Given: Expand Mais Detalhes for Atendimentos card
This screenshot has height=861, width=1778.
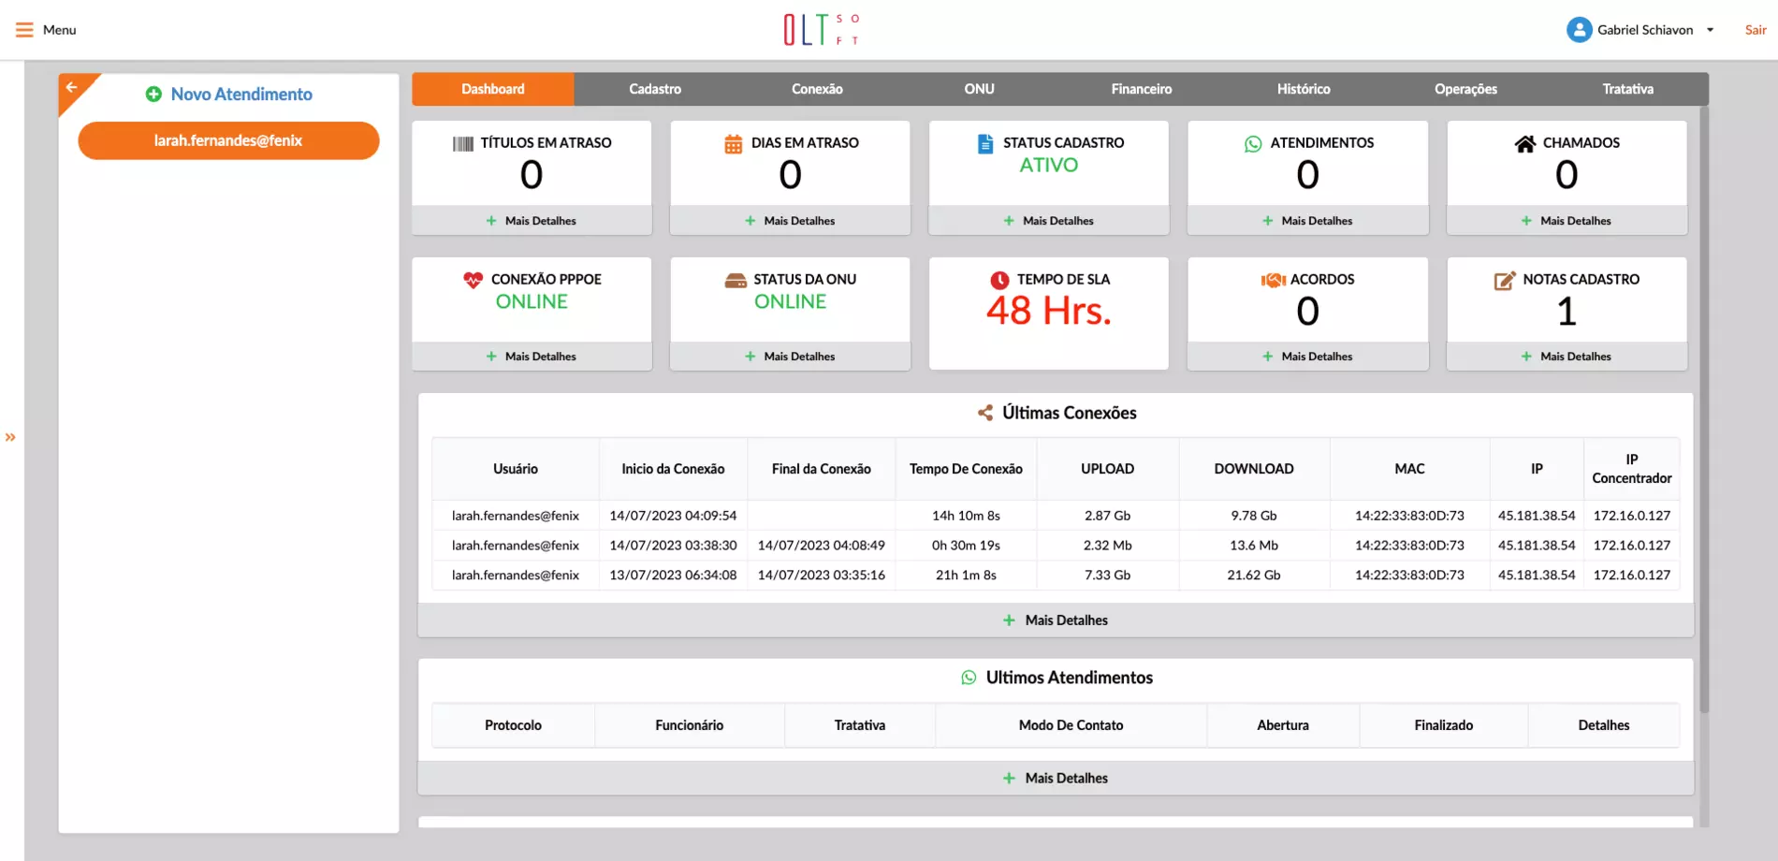Looking at the screenshot, I should coord(1307,221).
